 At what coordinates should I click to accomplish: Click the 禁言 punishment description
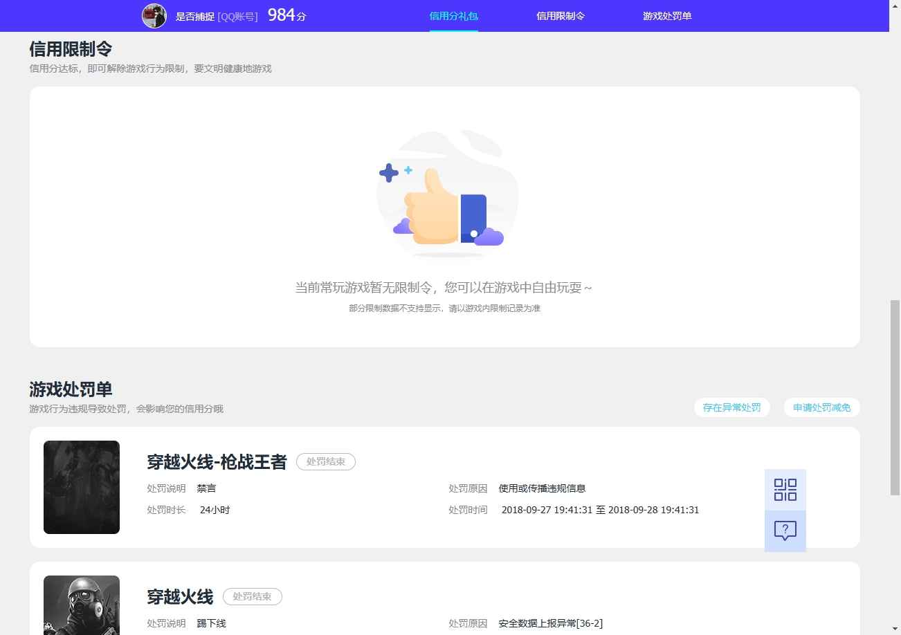(206, 488)
